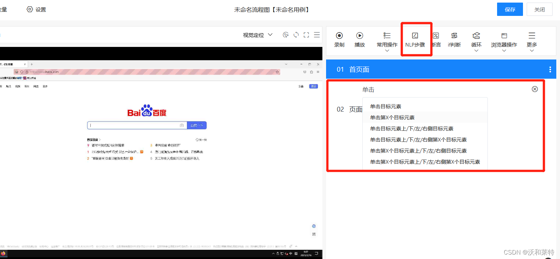The height and width of the screenshot is (259, 560).
Task: Open the 浏览器操作 dropdown
Action: 504,41
